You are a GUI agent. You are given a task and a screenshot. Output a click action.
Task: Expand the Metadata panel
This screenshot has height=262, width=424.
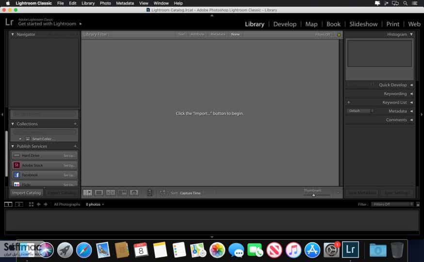tap(411, 111)
